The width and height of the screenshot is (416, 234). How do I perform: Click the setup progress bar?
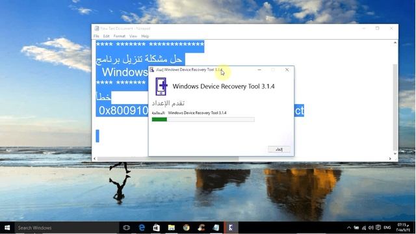(x=203, y=120)
